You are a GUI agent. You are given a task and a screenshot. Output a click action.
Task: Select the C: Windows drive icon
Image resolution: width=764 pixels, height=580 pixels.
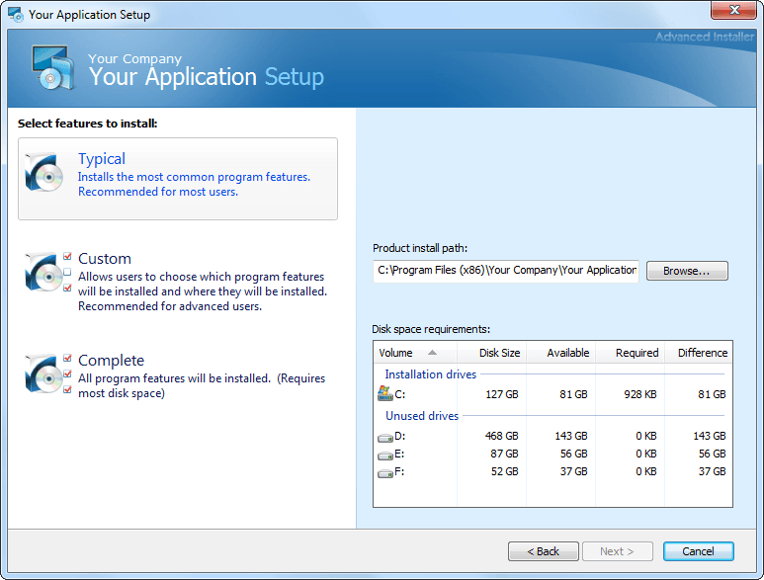tap(384, 393)
